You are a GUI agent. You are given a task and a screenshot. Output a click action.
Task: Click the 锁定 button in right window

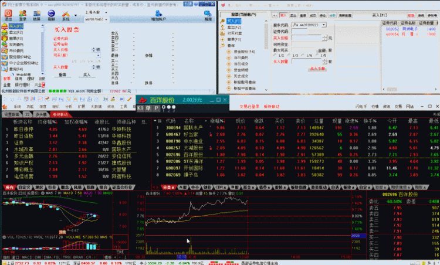411,15
